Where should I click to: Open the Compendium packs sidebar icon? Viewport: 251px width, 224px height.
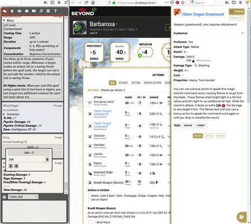[x=48, y=11]
